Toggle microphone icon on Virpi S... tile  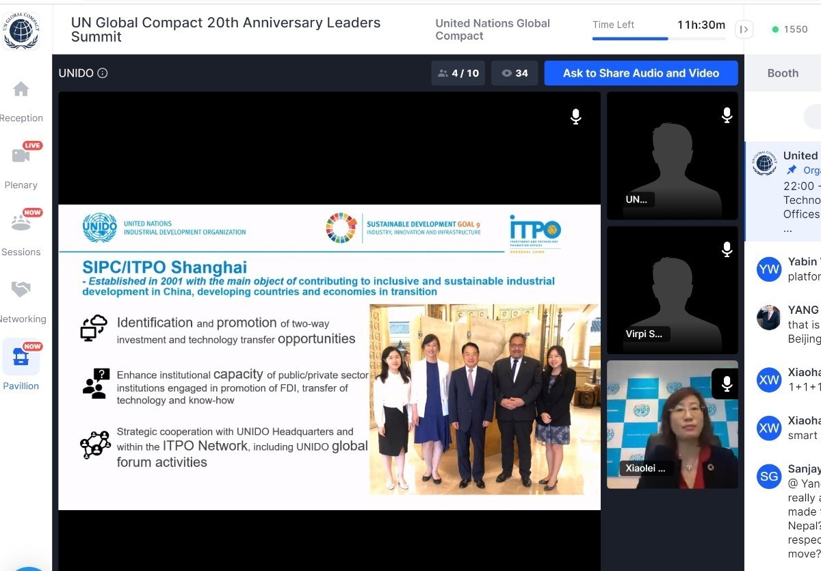[x=727, y=250]
